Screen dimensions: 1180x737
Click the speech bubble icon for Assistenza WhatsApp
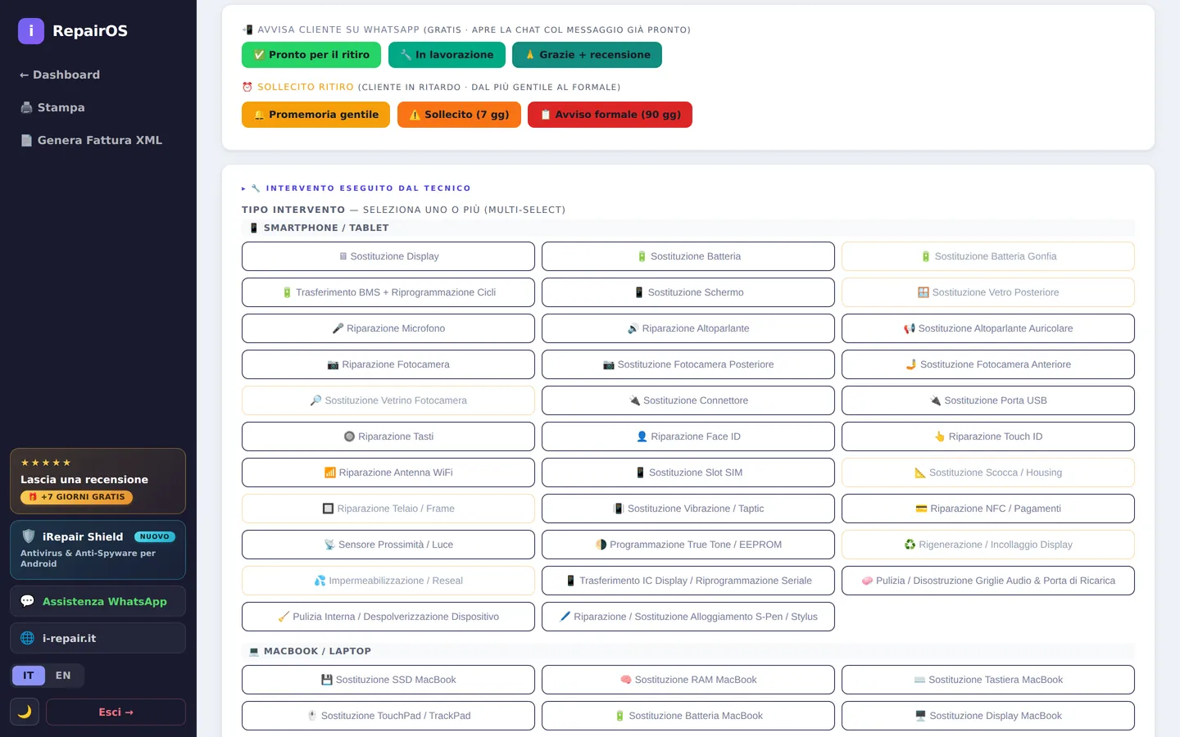click(x=27, y=601)
